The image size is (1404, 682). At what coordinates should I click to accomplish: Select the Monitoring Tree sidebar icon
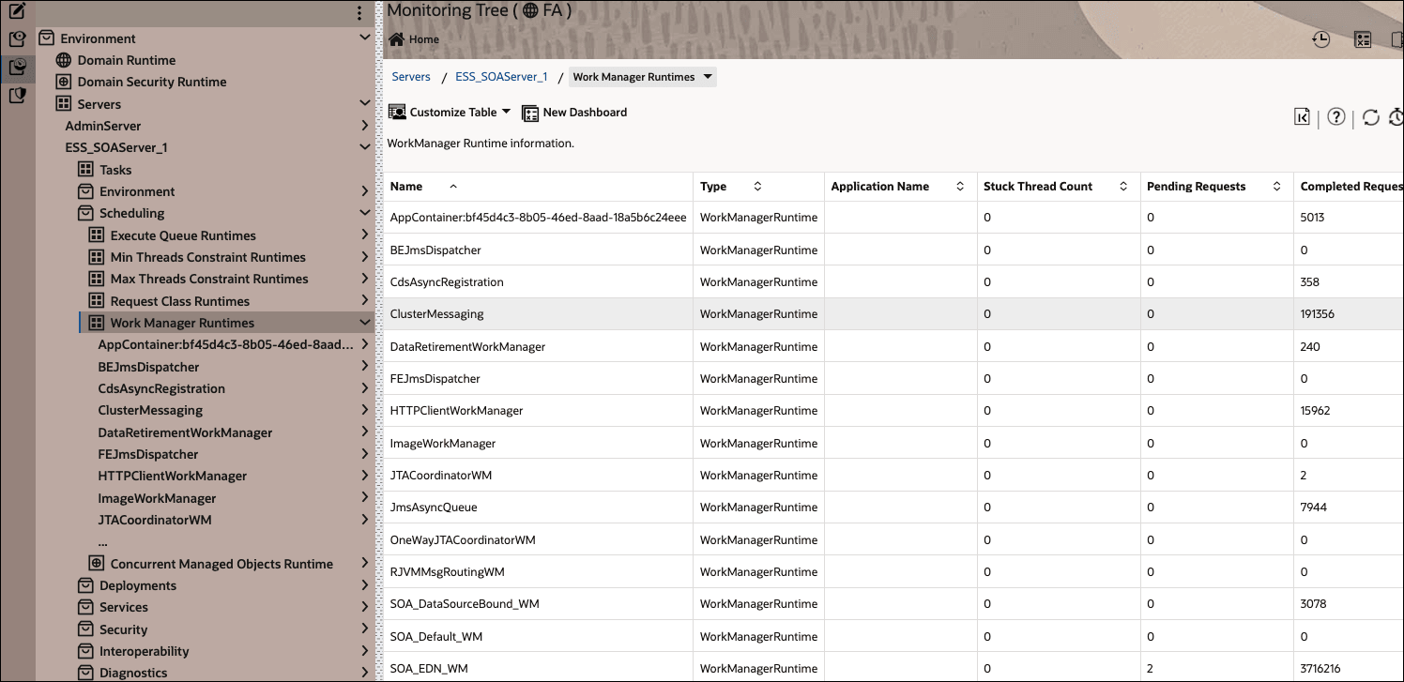pos(17,67)
